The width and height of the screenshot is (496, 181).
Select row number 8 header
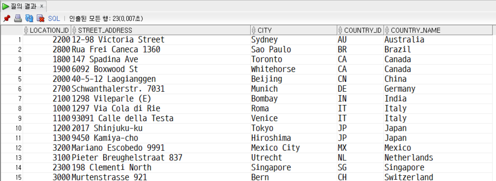(x=12, y=109)
